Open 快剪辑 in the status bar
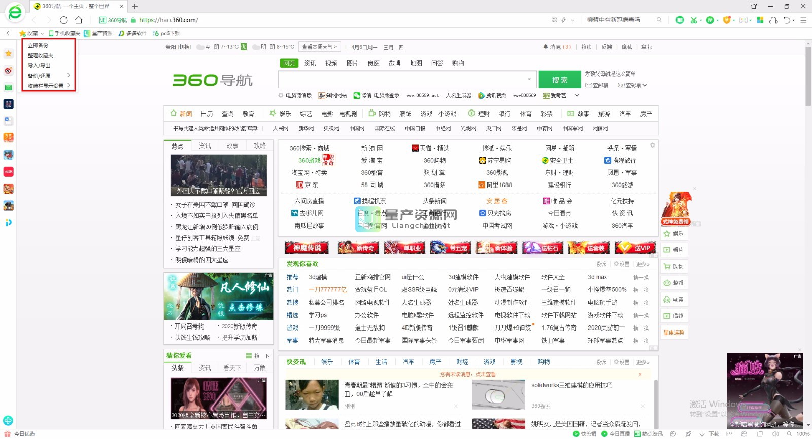Screen dimensions: 812x439 pyautogui.click(x=585, y=434)
